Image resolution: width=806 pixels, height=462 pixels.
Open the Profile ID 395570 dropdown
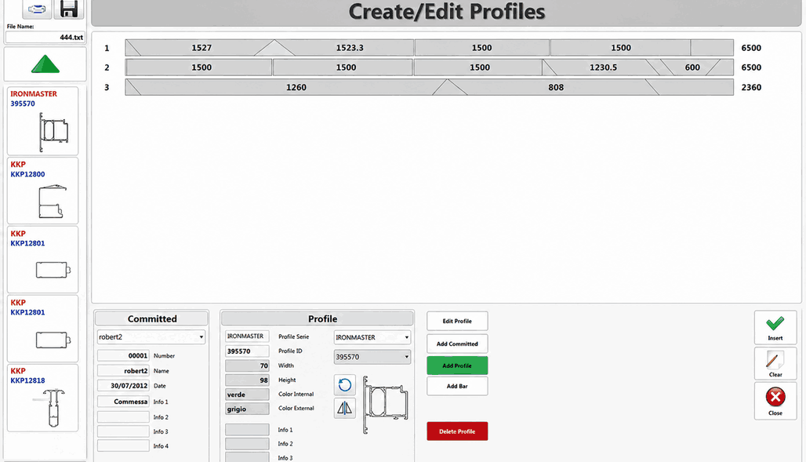pos(372,357)
